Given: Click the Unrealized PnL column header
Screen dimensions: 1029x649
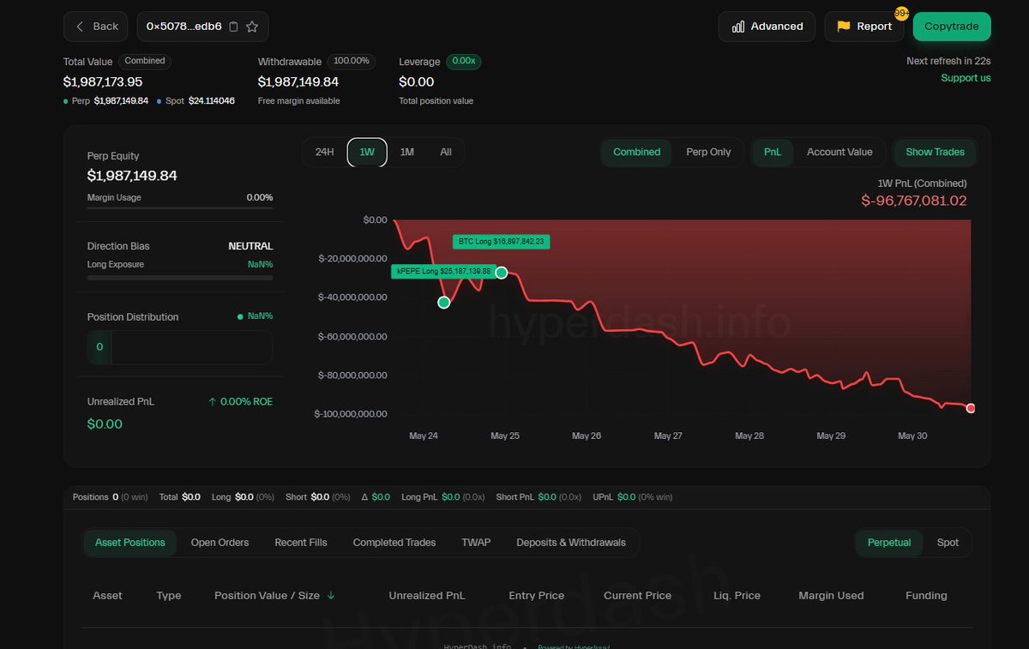Looking at the screenshot, I should (427, 596).
